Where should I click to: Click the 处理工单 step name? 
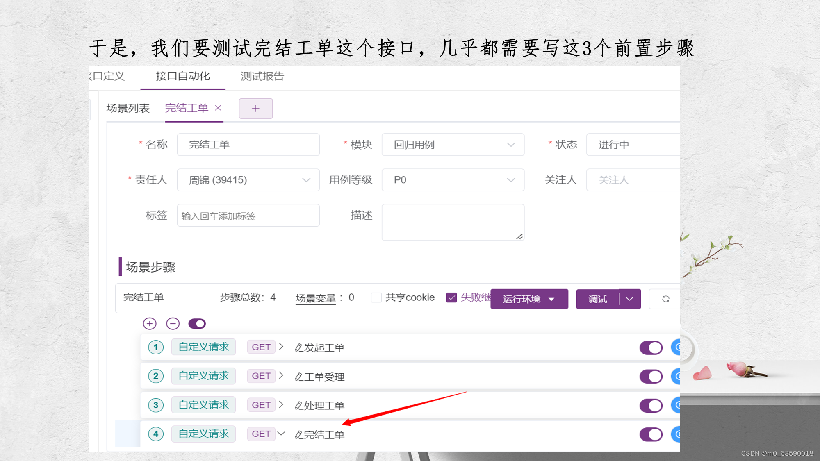click(x=324, y=406)
